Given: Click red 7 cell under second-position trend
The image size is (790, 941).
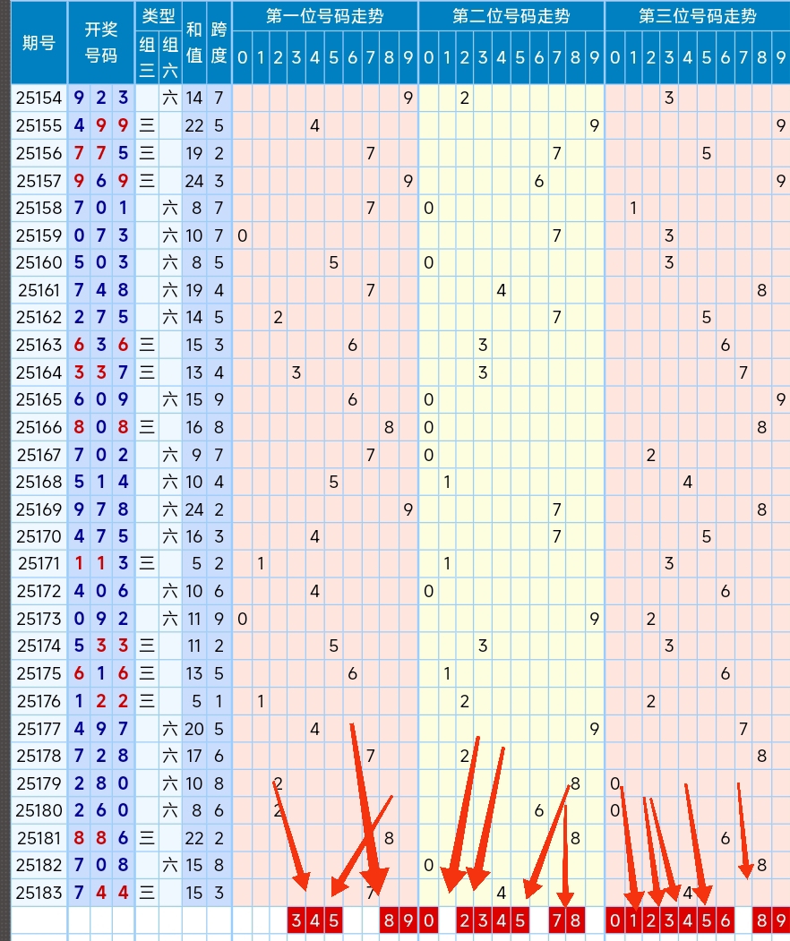Looking at the screenshot, I should (556, 920).
